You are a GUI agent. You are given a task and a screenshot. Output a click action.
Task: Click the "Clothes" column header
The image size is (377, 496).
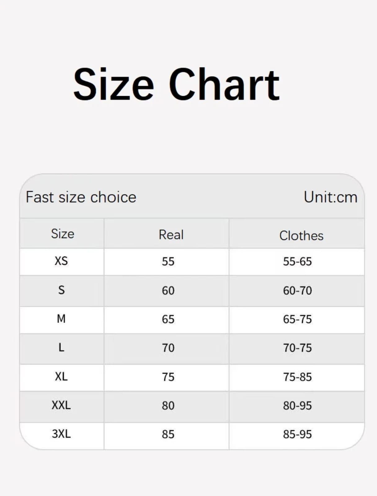[x=301, y=236]
